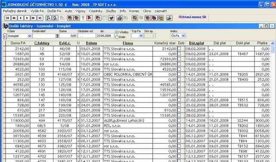276x162 pixels.
Task: Click the do date field 23.04.2008
Action: pos(105,36)
